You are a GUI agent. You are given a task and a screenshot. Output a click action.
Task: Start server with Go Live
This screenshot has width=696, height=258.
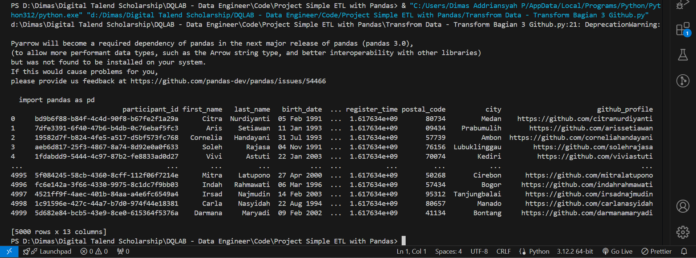click(x=617, y=251)
